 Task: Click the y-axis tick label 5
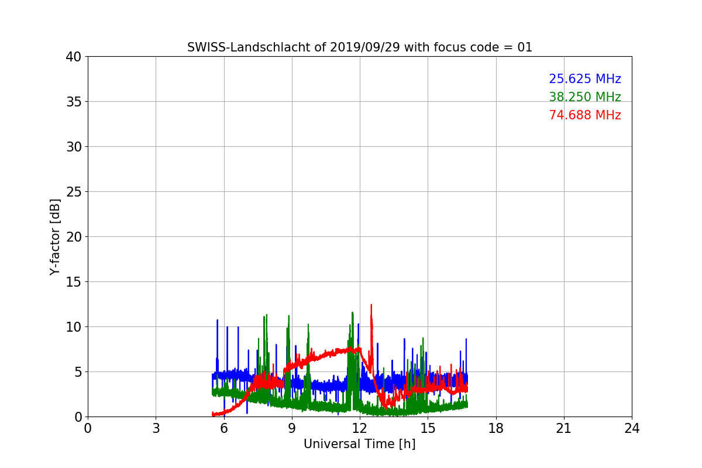click(x=78, y=372)
